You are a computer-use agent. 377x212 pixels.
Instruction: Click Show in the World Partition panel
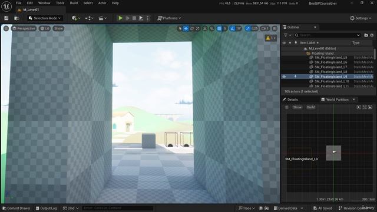[297, 107]
